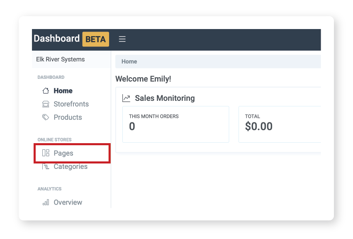Click the Storefronts shop icon
This screenshot has width=353, height=239.
46,104
